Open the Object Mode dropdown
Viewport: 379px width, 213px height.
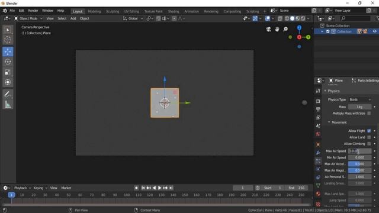tap(28, 18)
